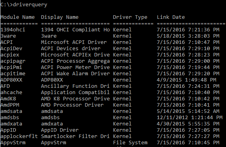The image size is (226, 147).
Task: Click the 'Display Name' column header
Action: point(60,17)
